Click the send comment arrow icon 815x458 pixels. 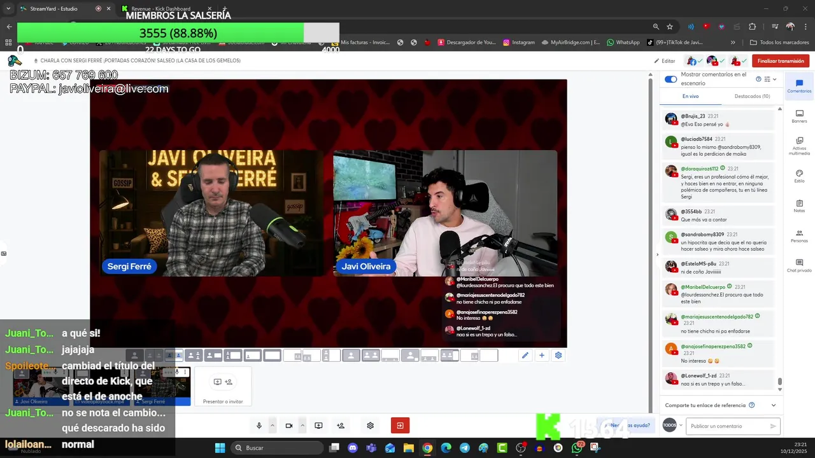(x=773, y=426)
